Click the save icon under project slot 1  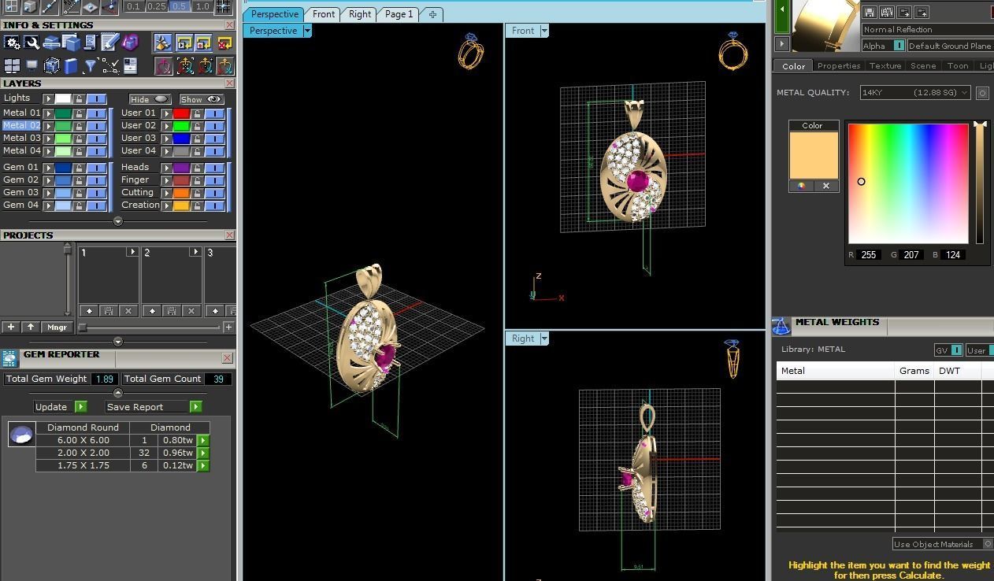tap(109, 311)
